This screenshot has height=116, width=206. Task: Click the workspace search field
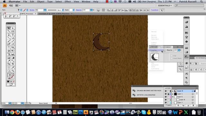click(190, 5)
